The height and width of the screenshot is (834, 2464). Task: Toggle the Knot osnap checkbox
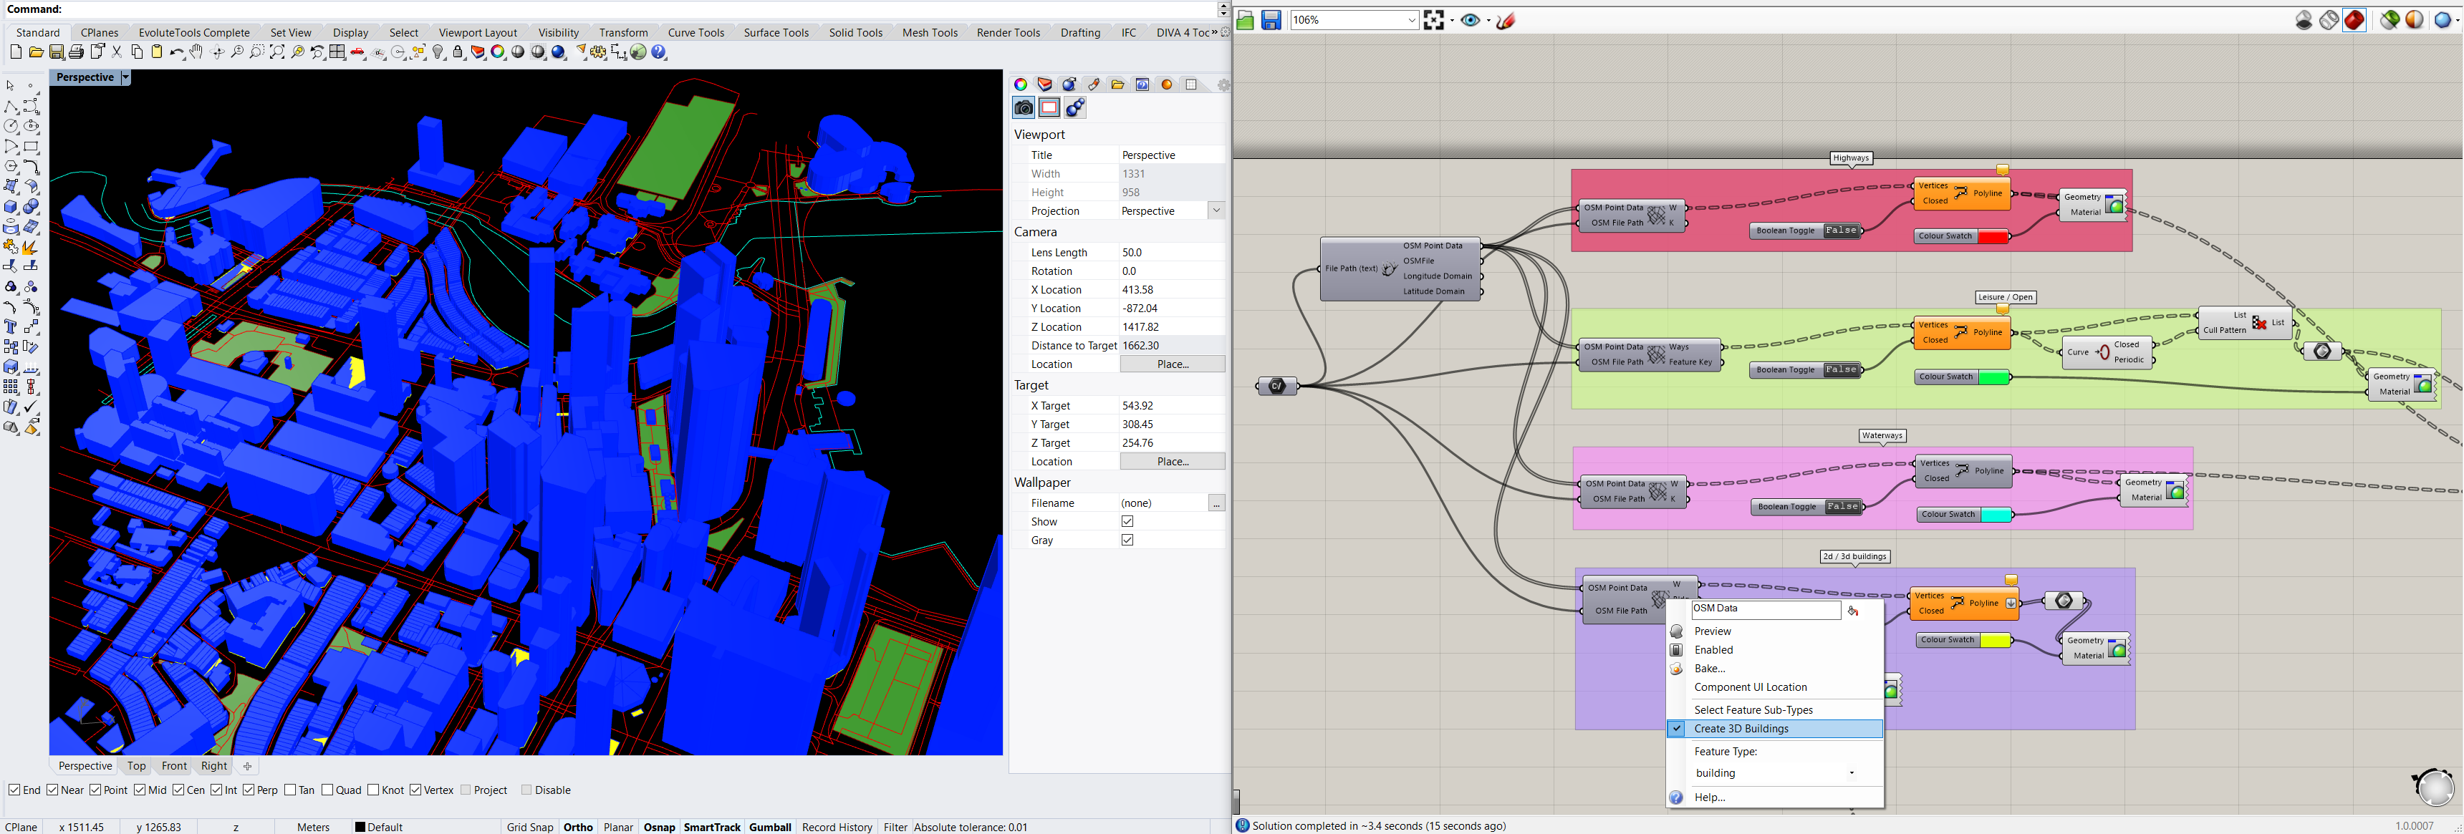click(x=374, y=790)
